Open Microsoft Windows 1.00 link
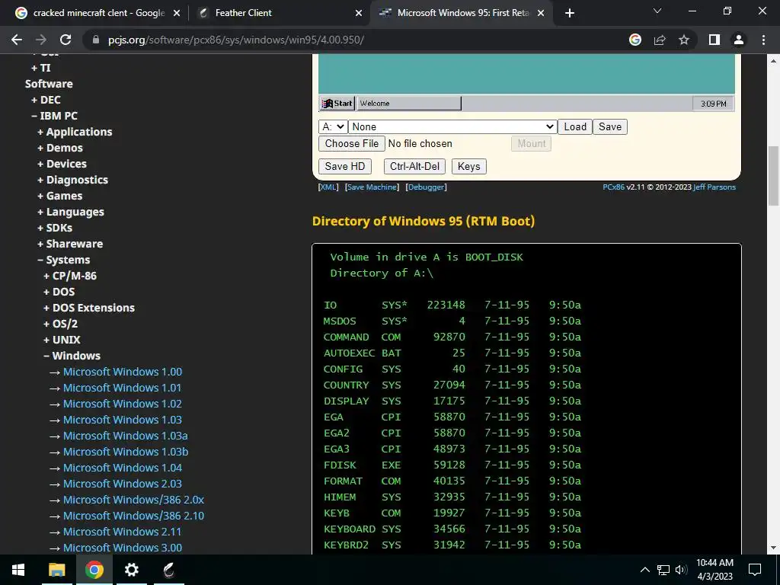 coord(123,372)
